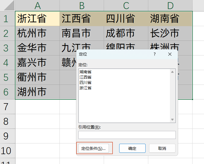Click the list scroll-down arrow
The image size is (204, 164).
(x=172, y=119)
